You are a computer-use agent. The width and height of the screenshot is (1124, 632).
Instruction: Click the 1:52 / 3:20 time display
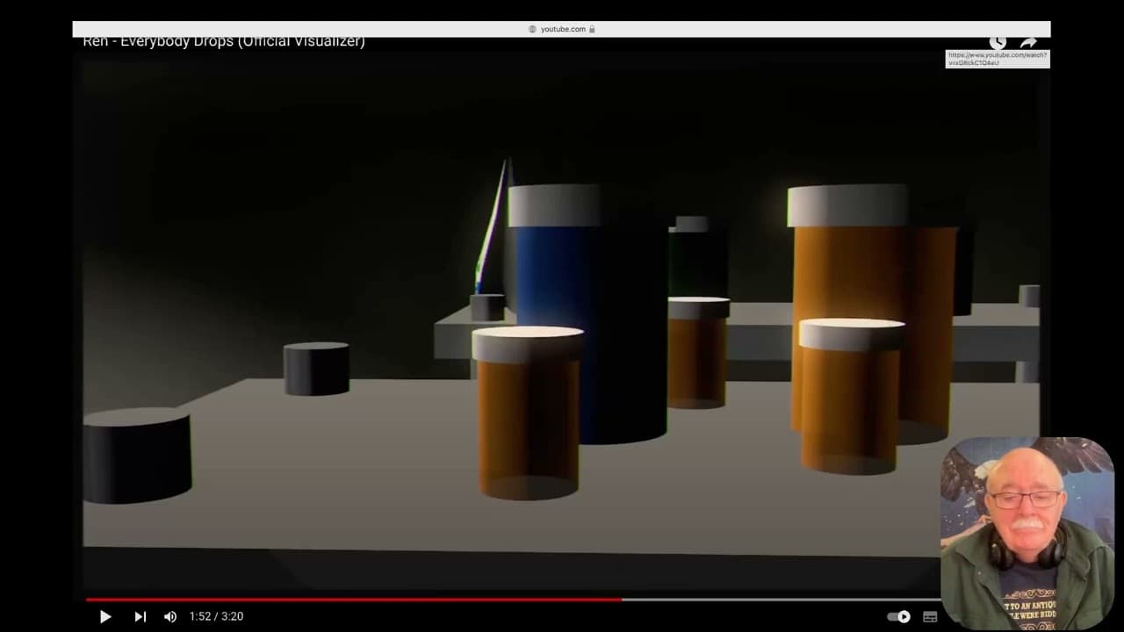point(216,616)
